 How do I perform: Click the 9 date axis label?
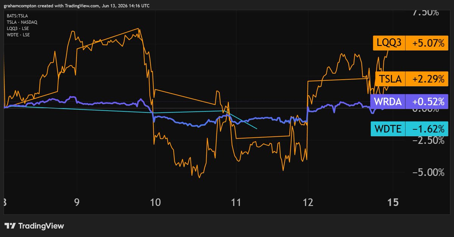click(77, 202)
